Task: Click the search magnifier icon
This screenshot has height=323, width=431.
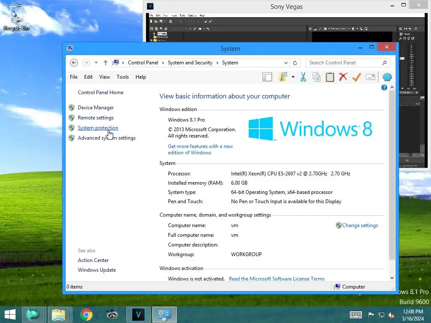Action: click(x=385, y=63)
